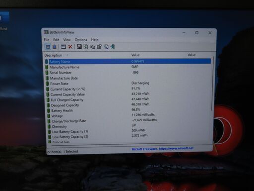
Task: Select the Current Capacity (in %) row
Action: point(128,89)
